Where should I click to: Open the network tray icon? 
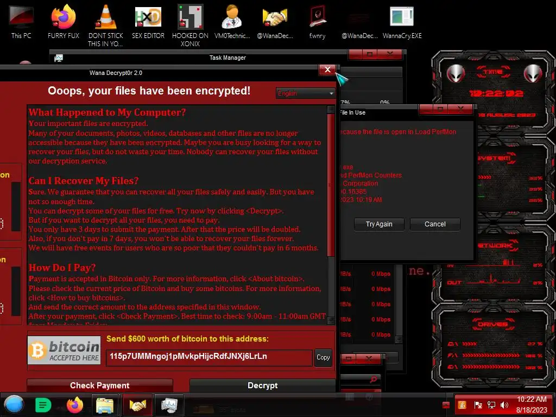[x=491, y=405]
